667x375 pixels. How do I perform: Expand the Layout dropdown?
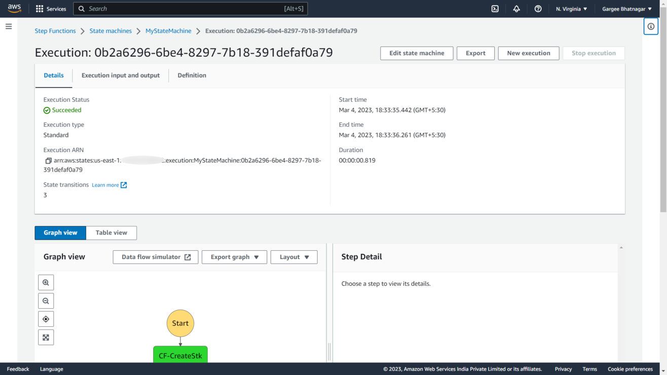294,257
